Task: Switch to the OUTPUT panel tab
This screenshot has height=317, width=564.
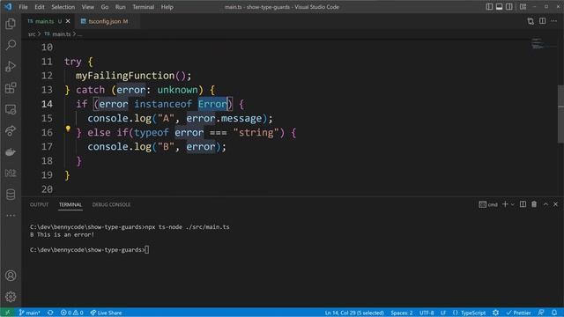Action: [39, 204]
